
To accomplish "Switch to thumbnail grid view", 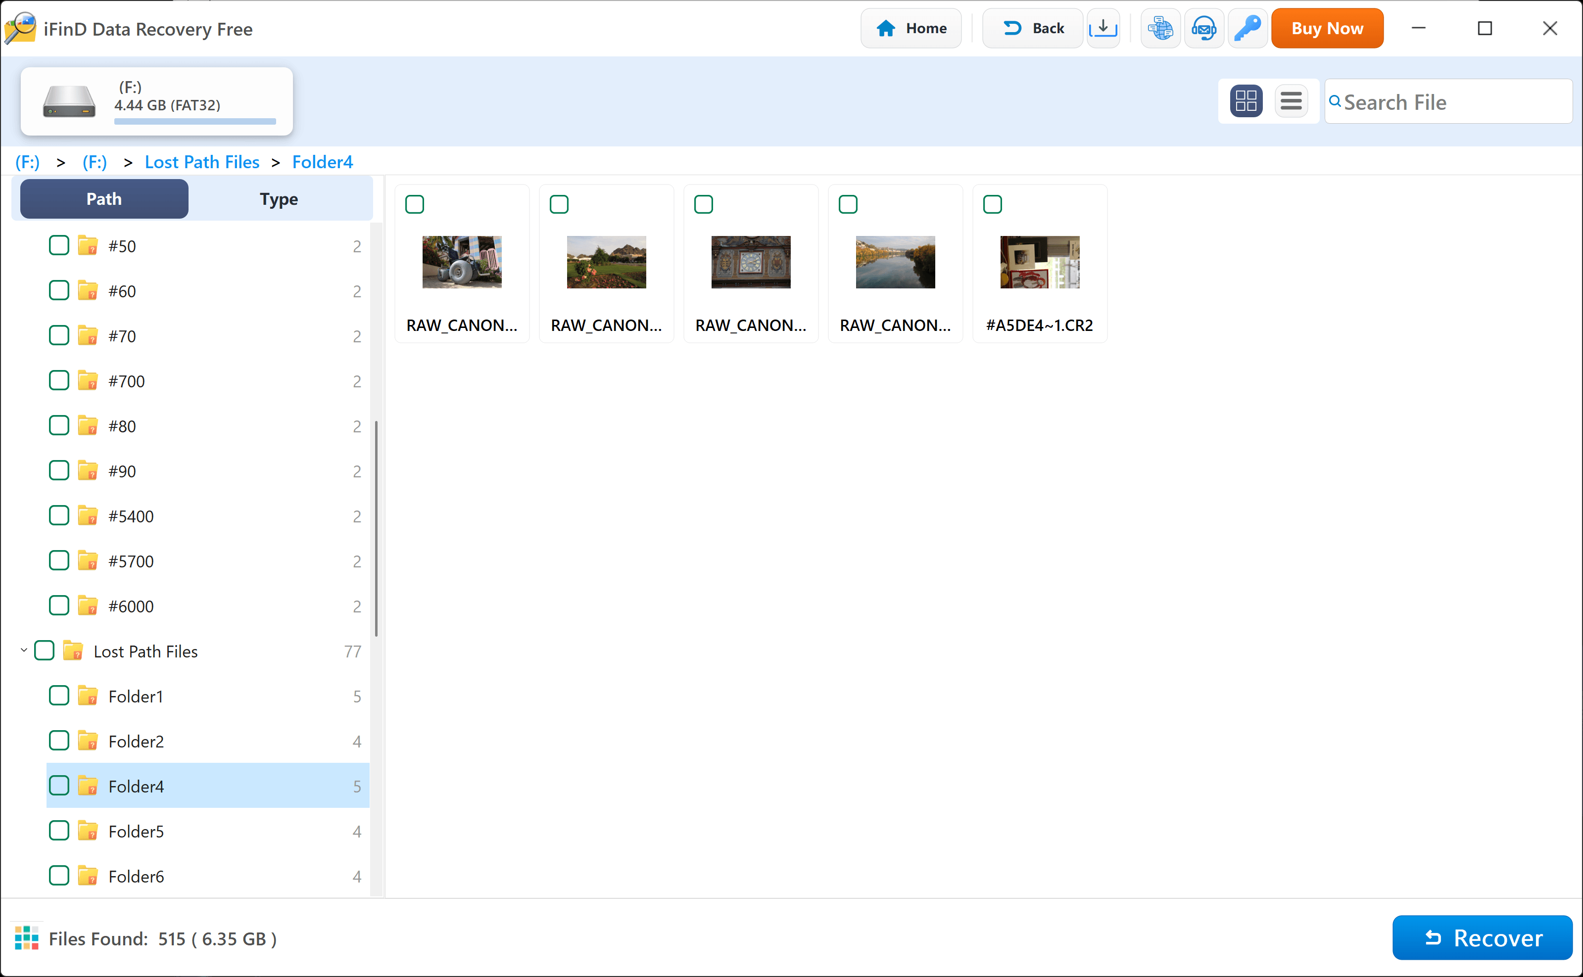I will pyautogui.click(x=1246, y=101).
